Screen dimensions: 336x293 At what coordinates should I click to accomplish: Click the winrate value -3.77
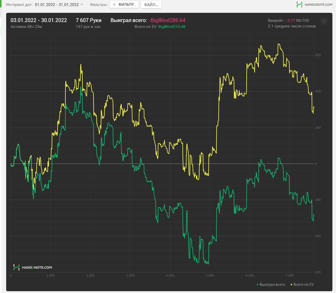pos(290,21)
